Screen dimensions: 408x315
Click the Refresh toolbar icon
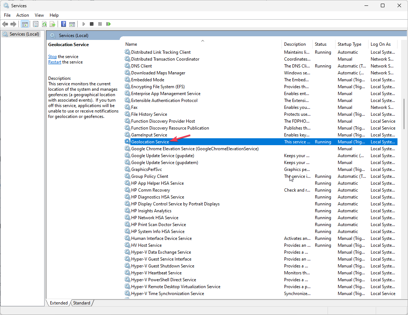44,24
